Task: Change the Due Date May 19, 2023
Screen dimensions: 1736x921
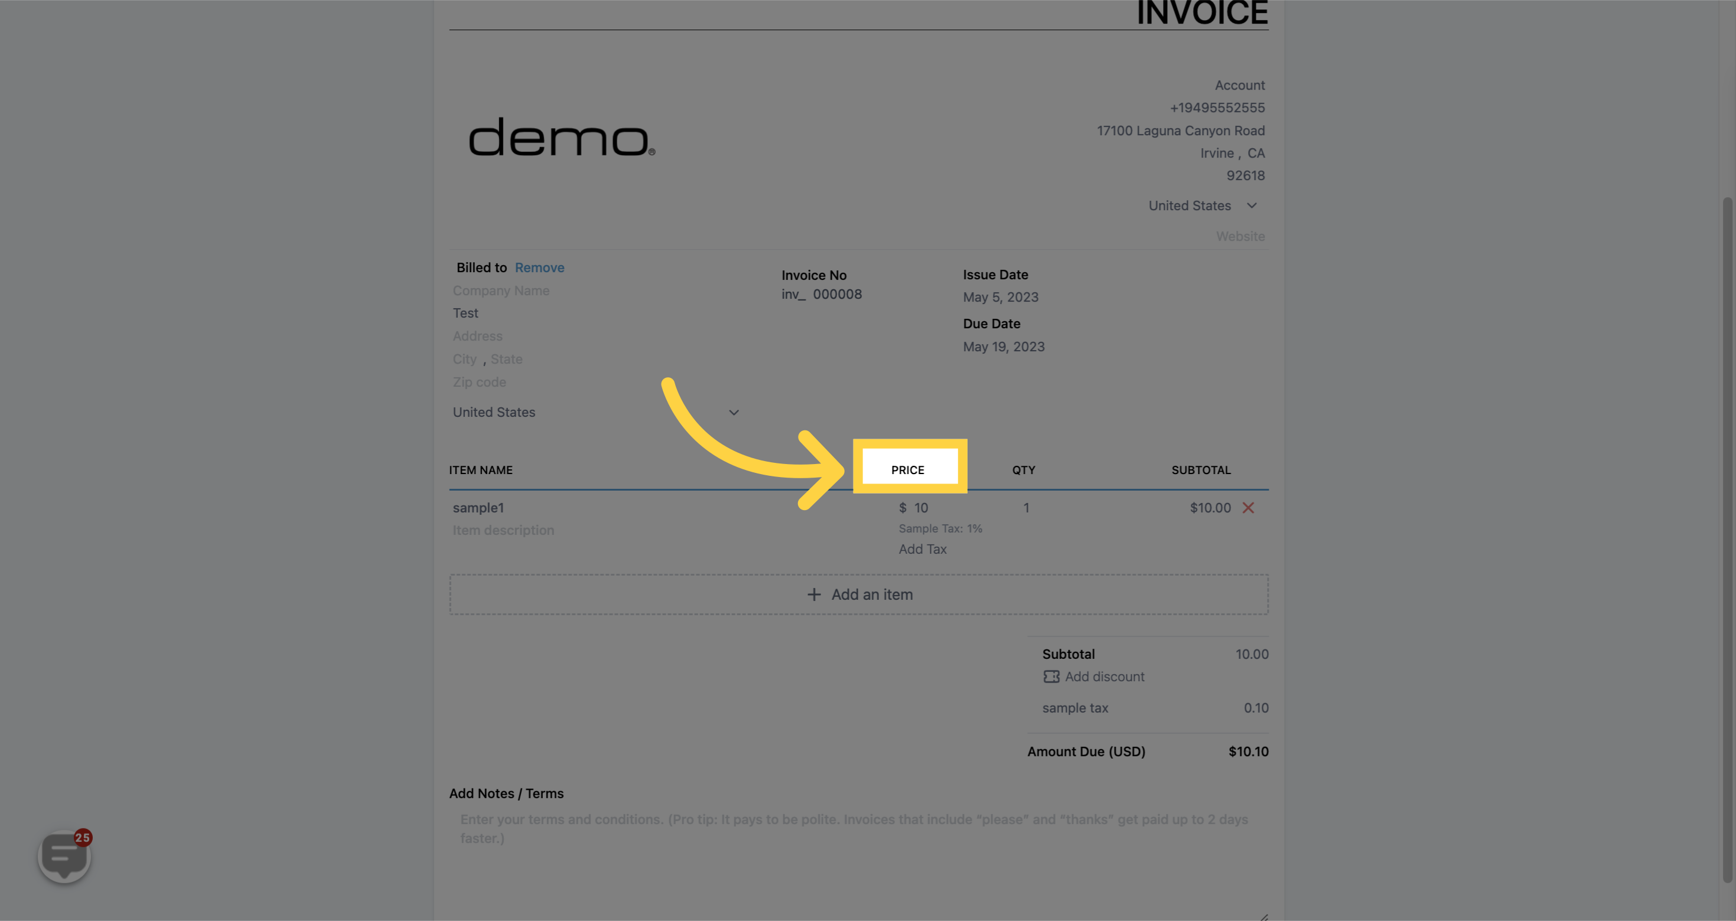Action: (1003, 347)
